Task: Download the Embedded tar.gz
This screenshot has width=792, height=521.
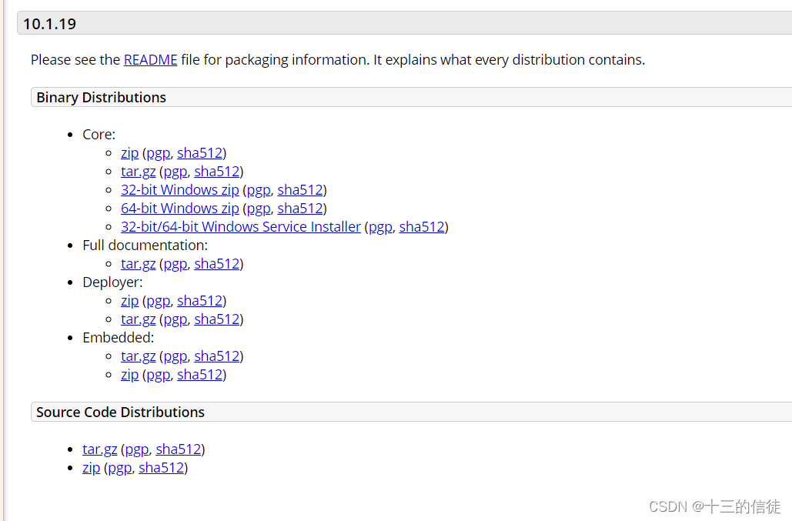Action: [x=138, y=356]
